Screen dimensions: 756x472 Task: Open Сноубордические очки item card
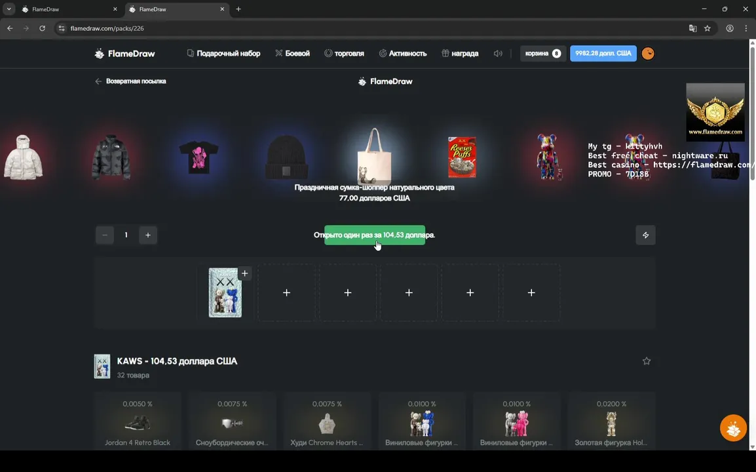(232, 421)
